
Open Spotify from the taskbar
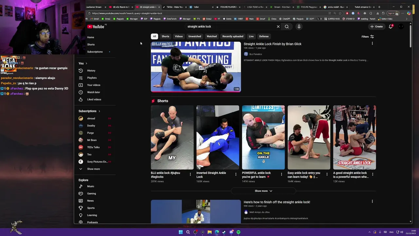pos(238,232)
